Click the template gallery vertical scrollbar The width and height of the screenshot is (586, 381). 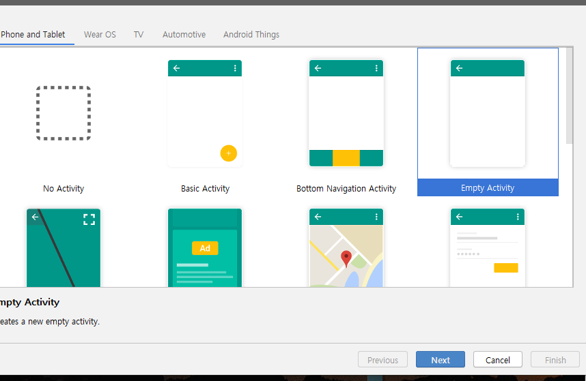(569, 95)
